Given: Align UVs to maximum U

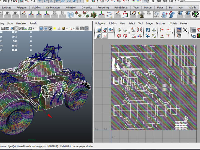Looking at the screenshot, I should [x=168, y=30].
